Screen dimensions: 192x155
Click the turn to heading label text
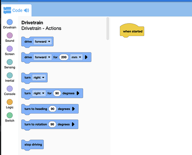(x=36, y=109)
